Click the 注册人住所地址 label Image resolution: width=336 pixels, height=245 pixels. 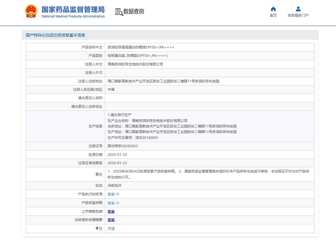point(90,81)
